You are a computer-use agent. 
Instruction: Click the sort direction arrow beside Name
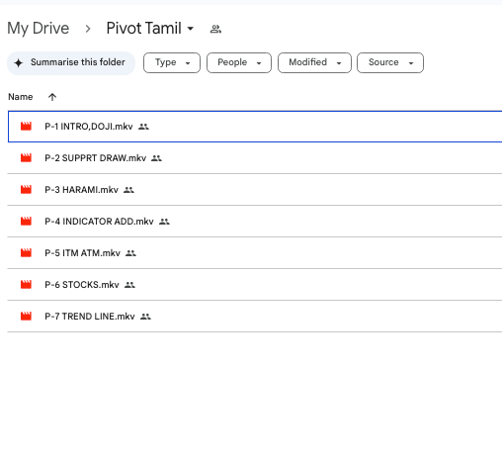[x=52, y=97]
